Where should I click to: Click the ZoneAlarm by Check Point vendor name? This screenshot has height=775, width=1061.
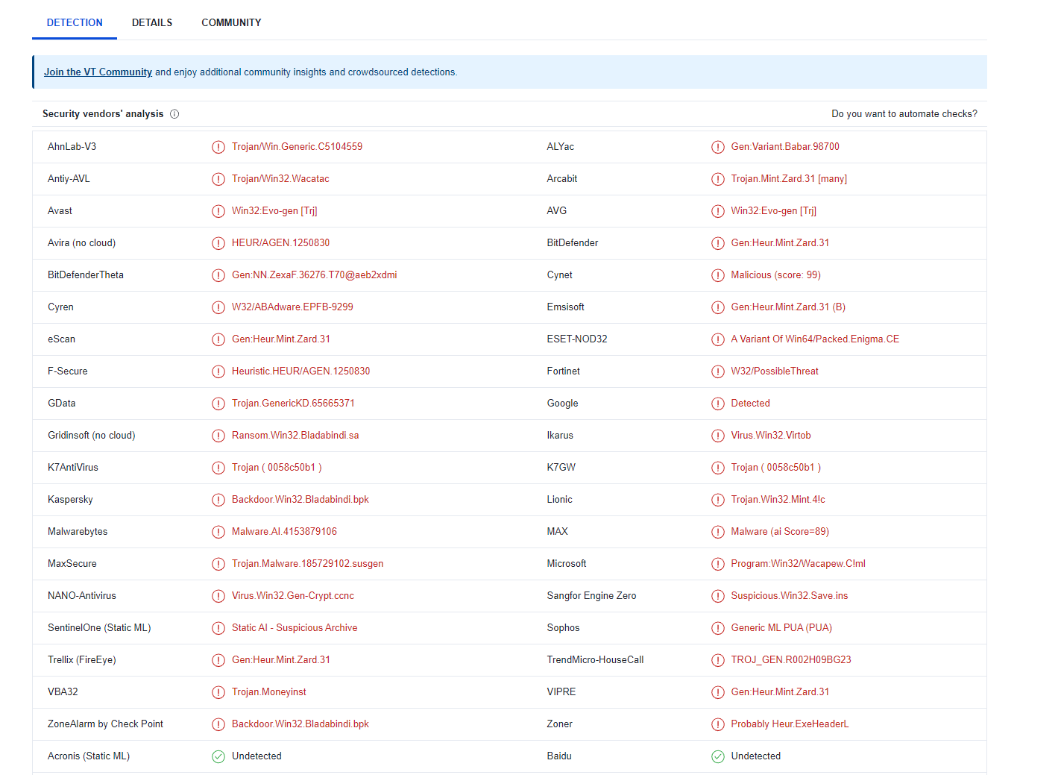click(105, 724)
